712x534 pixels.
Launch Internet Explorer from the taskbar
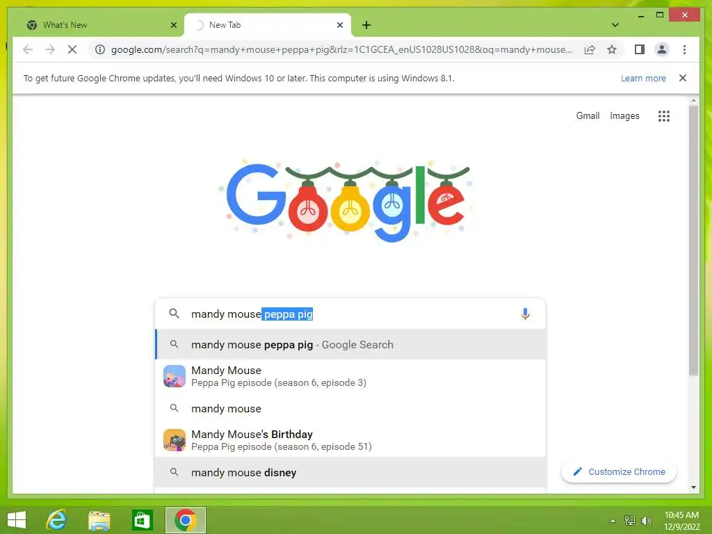pos(57,520)
